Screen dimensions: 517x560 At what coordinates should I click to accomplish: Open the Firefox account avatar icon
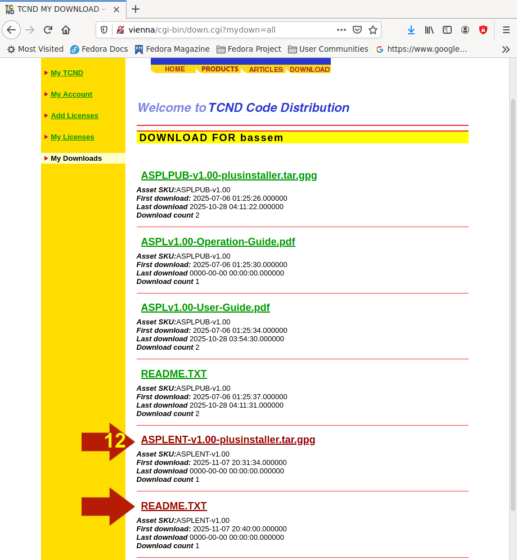[x=465, y=30]
